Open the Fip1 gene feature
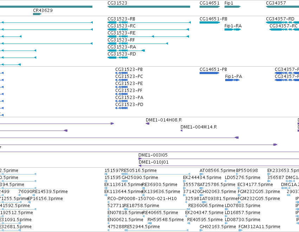This screenshot has width=299, height=232. tap(233, 7)
